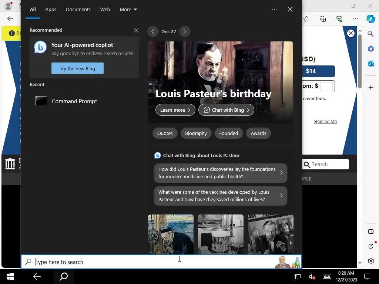Click the Internet Archive logo
This screenshot has height=284, width=379.
point(10,164)
